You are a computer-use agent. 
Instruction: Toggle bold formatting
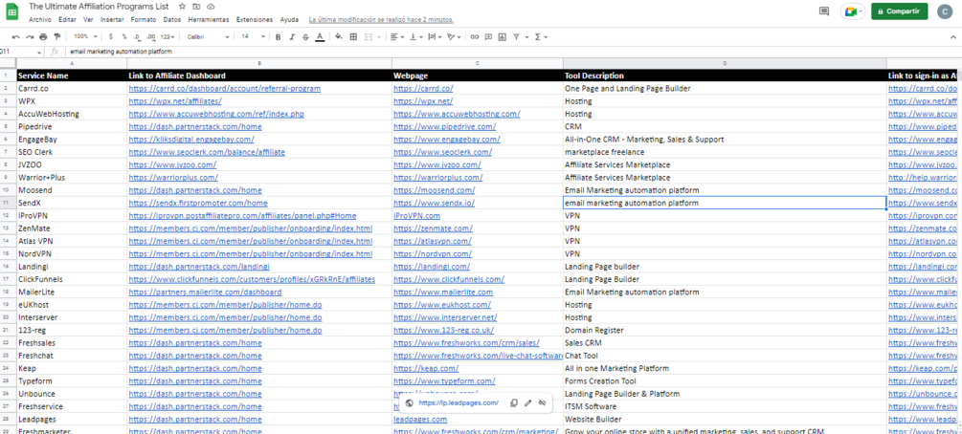point(278,36)
